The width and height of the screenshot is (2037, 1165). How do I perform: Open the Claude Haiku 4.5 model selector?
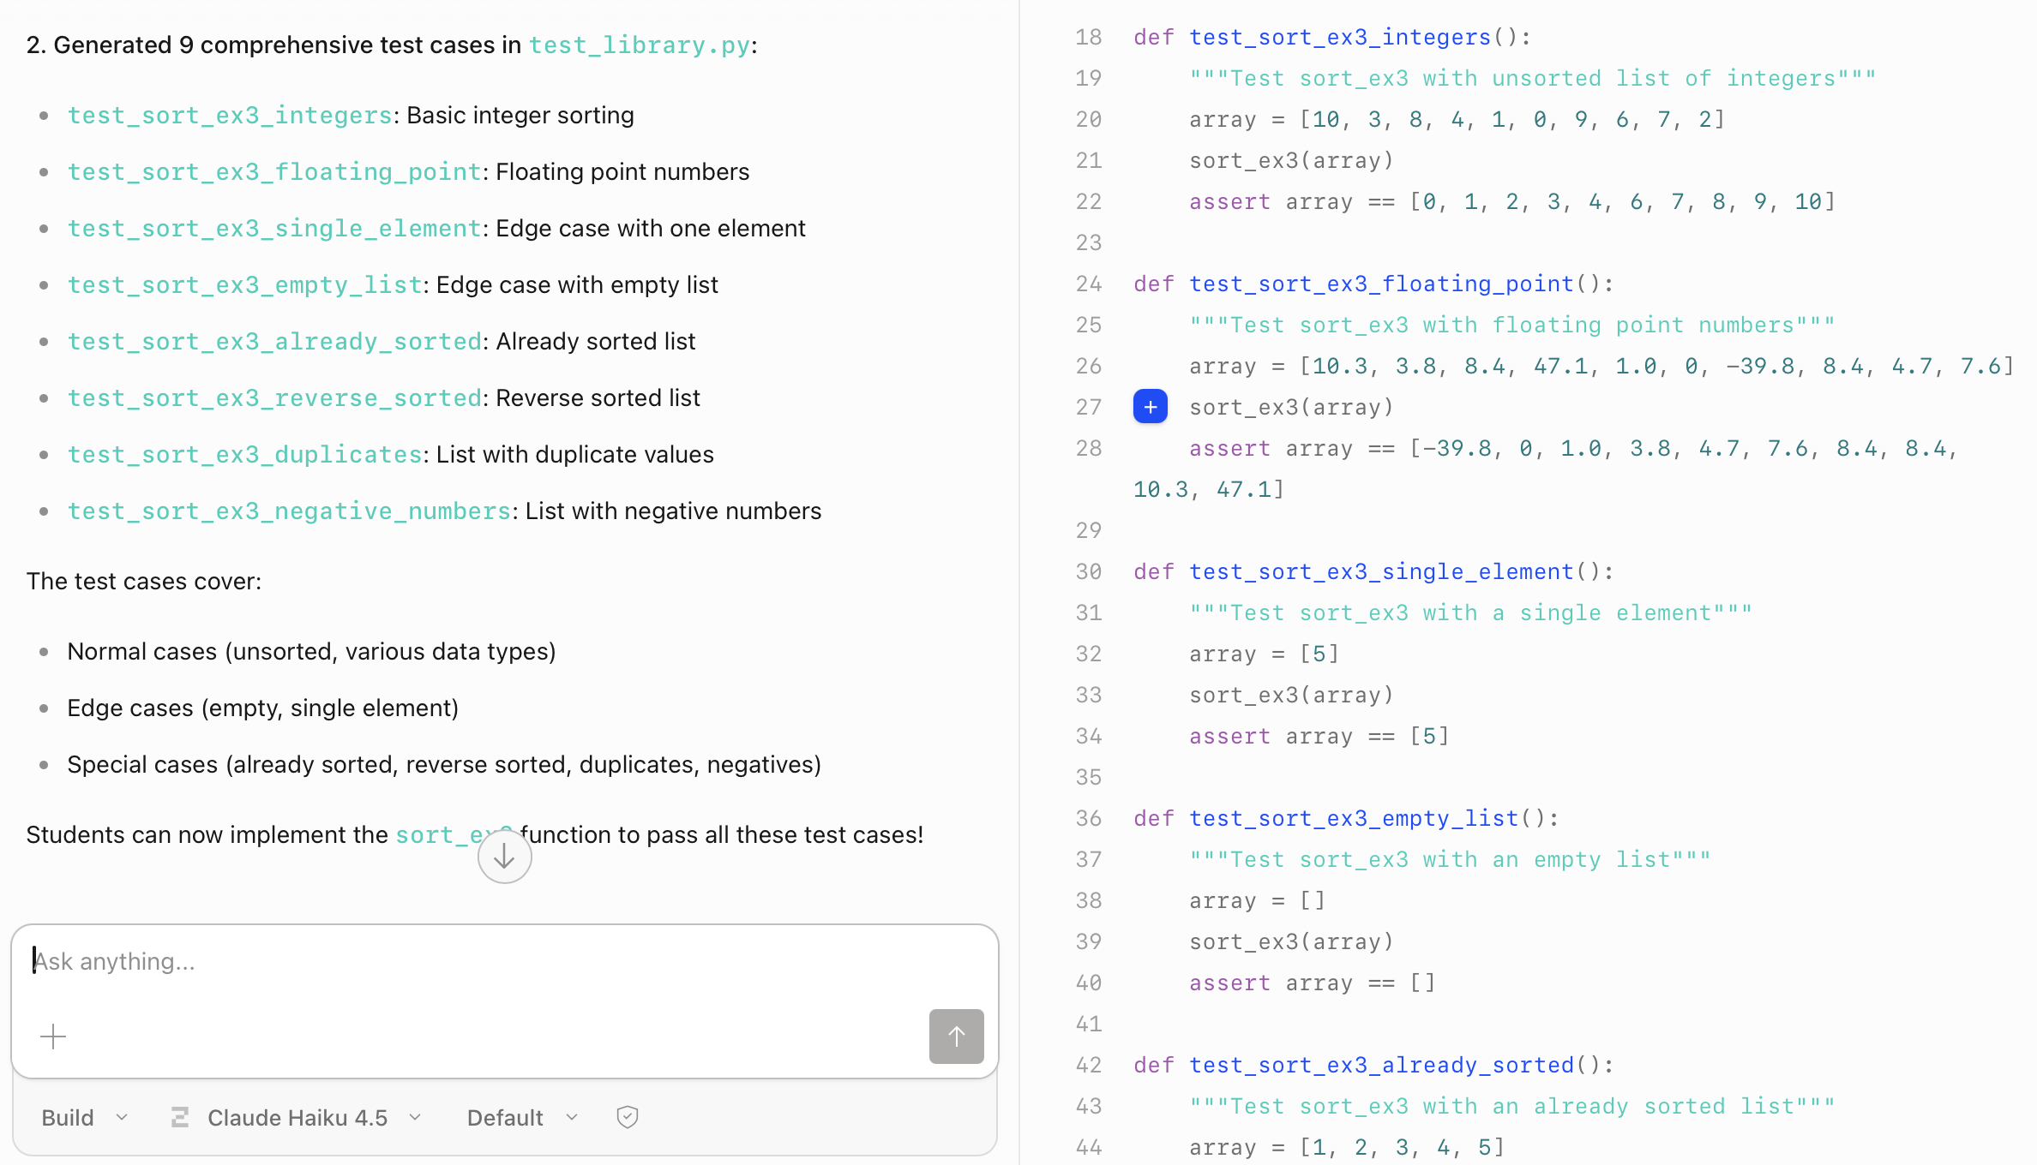[297, 1117]
